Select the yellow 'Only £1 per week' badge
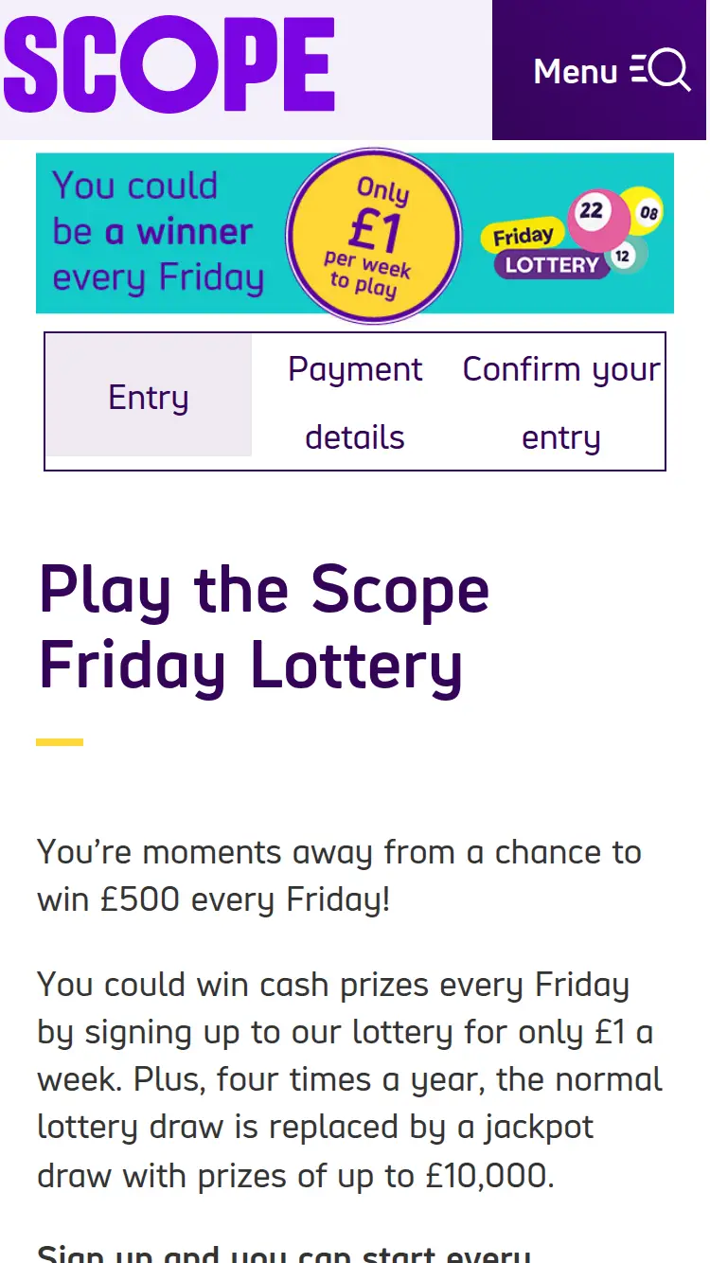This screenshot has height=1263, width=710. pos(373,233)
